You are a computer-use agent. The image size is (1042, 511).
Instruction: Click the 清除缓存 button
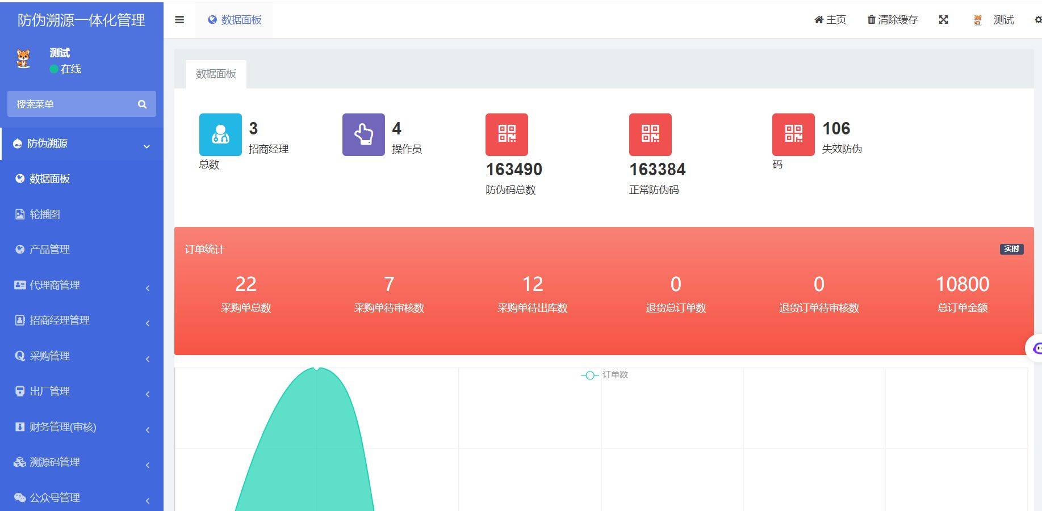pyautogui.click(x=893, y=20)
